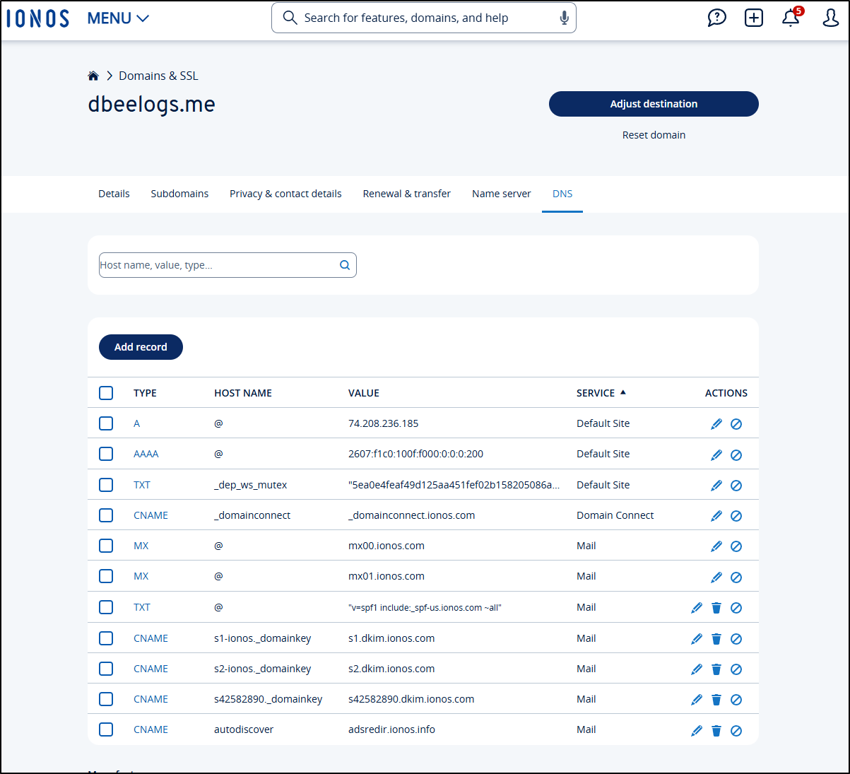This screenshot has height=774, width=850.
Task: Edit the SPF TXT record
Action: pyautogui.click(x=697, y=608)
